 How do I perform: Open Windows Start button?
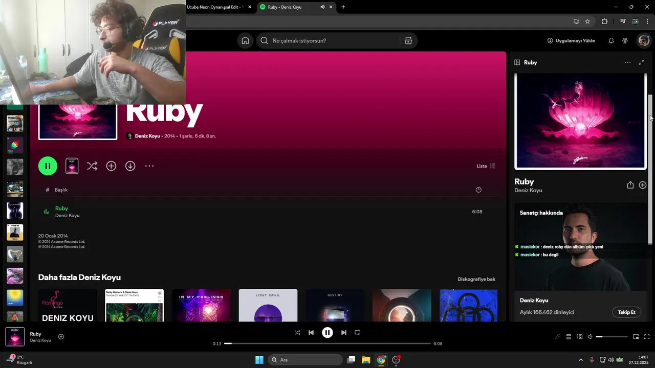[x=259, y=360]
